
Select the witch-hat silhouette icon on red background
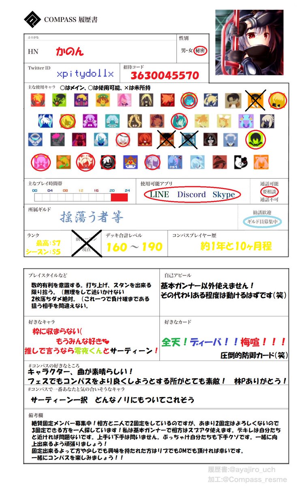[x=219, y=162]
